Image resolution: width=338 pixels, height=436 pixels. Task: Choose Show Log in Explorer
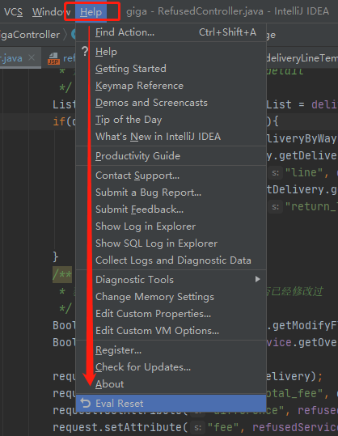click(x=171, y=226)
